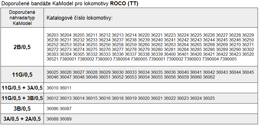Screen dimensions: 259x125
Task: Click the '3A/0,5 + 2A/0,5' row label
Action: pyautogui.click(x=22, y=119)
